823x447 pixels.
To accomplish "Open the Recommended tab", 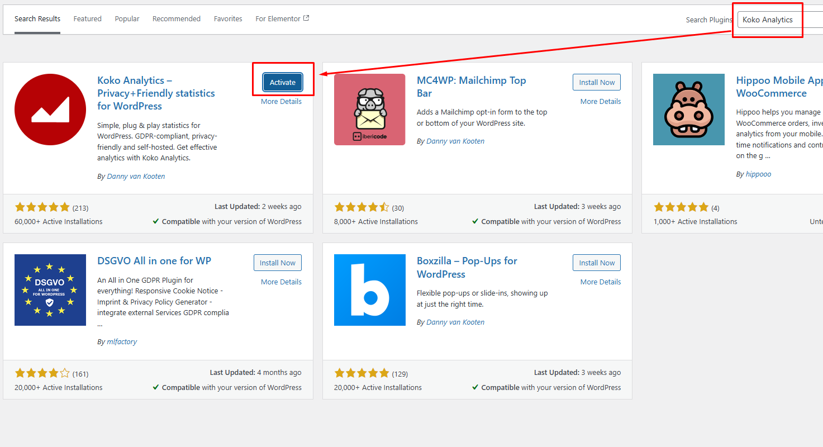I will 177,19.
